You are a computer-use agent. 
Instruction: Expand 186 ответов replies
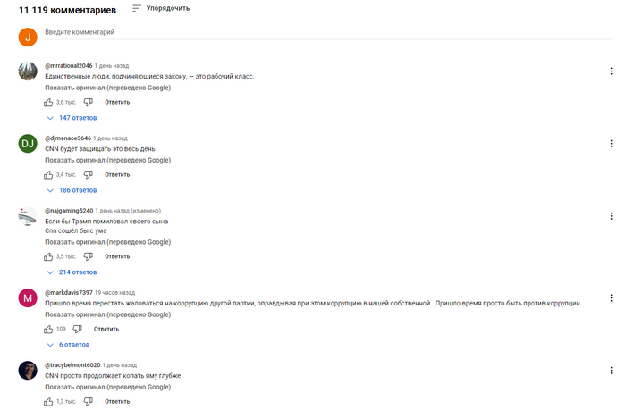coord(72,190)
